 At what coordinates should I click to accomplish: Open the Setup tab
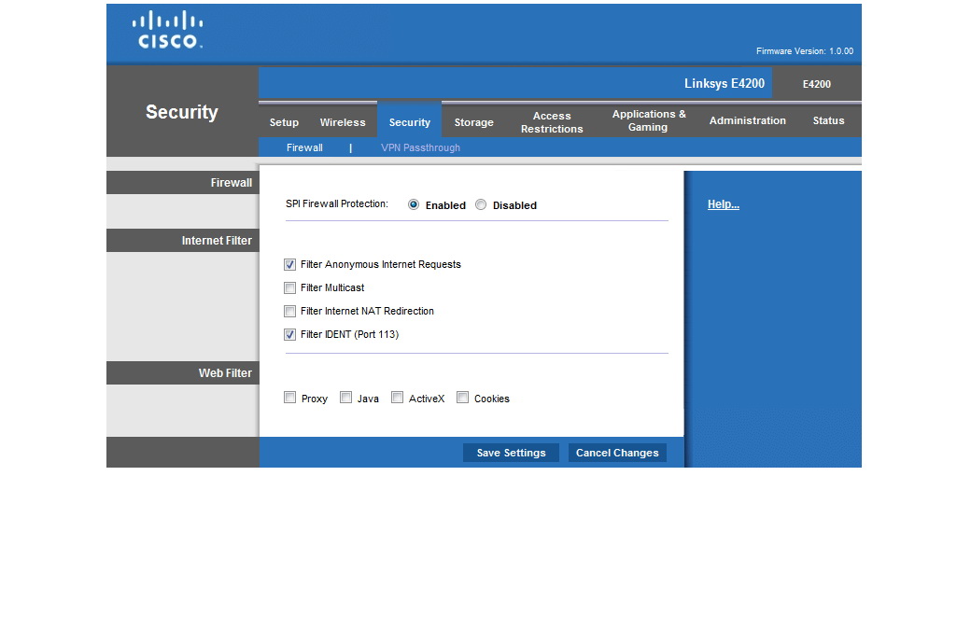(284, 122)
